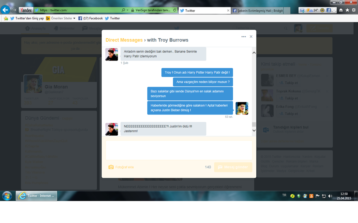Click the 'Justin Bieber ölmüş' message bubble
The width and height of the screenshot is (358, 223).
click(190, 108)
